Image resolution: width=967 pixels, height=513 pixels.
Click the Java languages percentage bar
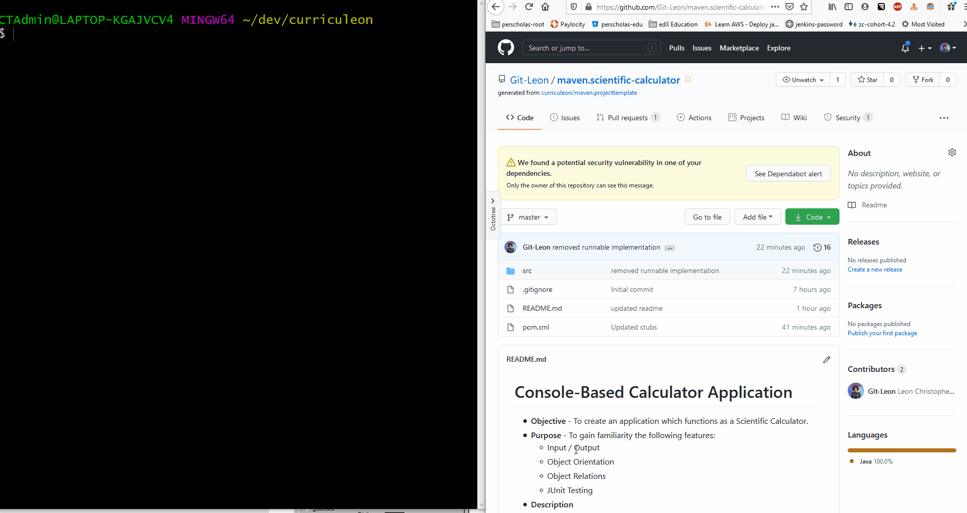click(902, 450)
